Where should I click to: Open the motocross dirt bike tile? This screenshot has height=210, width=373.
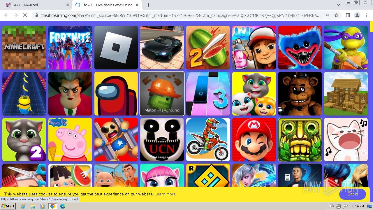click(x=208, y=140)
